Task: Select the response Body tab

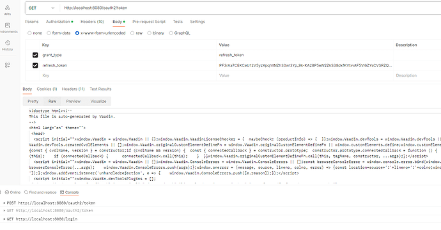Action: tap(27, 89)
